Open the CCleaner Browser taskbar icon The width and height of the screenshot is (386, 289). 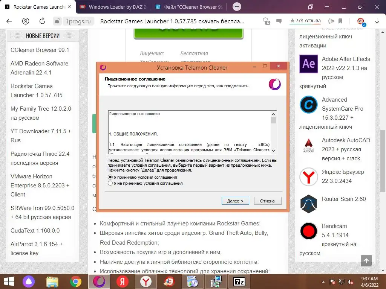169,281
